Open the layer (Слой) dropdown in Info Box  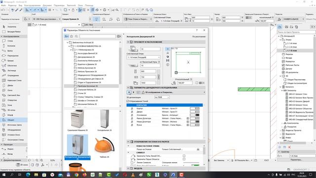pos(46,19)
